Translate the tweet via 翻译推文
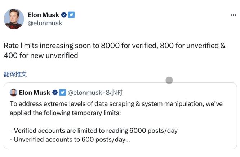Image resolution: width=240 pixels, height=157 pixels. click(15, 74)
